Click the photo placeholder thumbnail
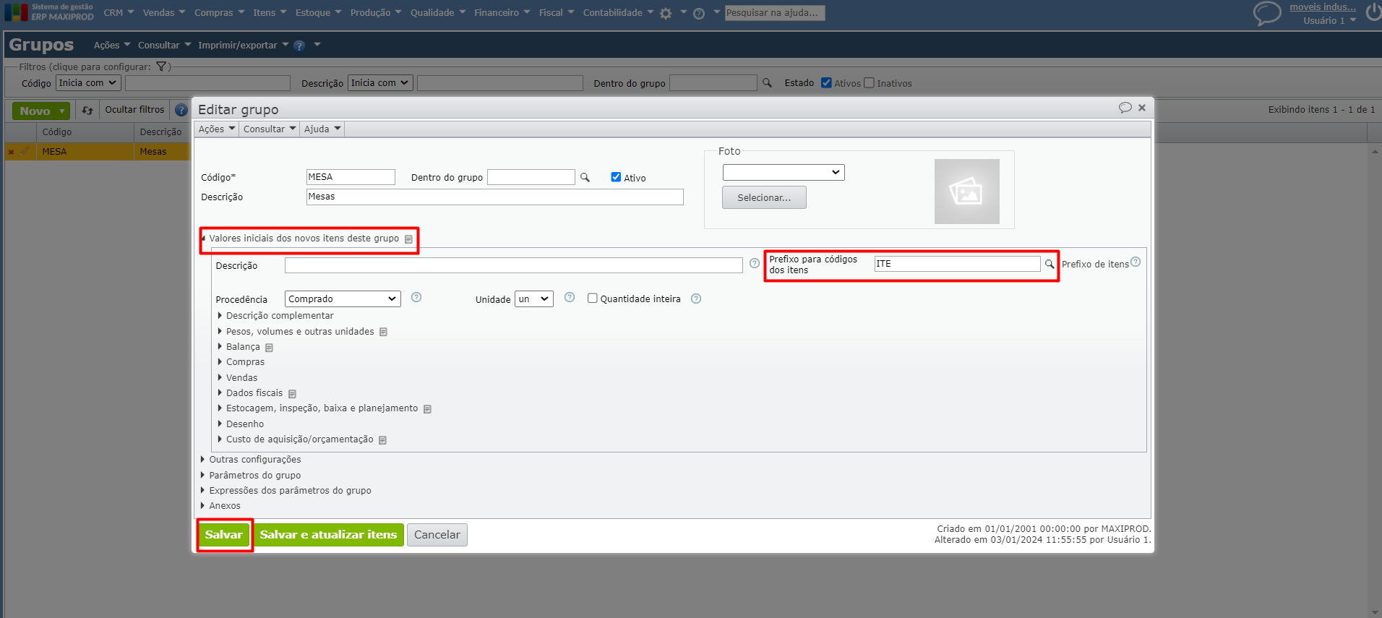 (966, 192)
